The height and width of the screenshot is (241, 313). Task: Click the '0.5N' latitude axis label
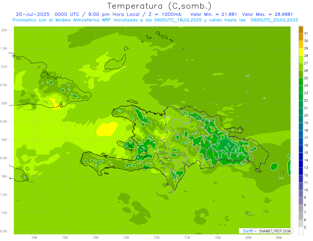point(4,85)
